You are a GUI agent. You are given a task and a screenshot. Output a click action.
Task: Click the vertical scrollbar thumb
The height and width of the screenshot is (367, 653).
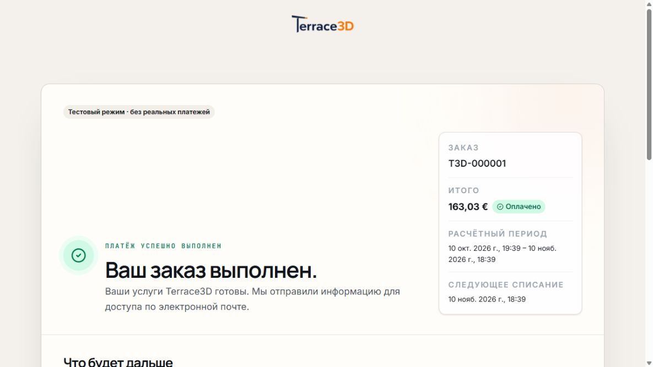coord(649,84)
